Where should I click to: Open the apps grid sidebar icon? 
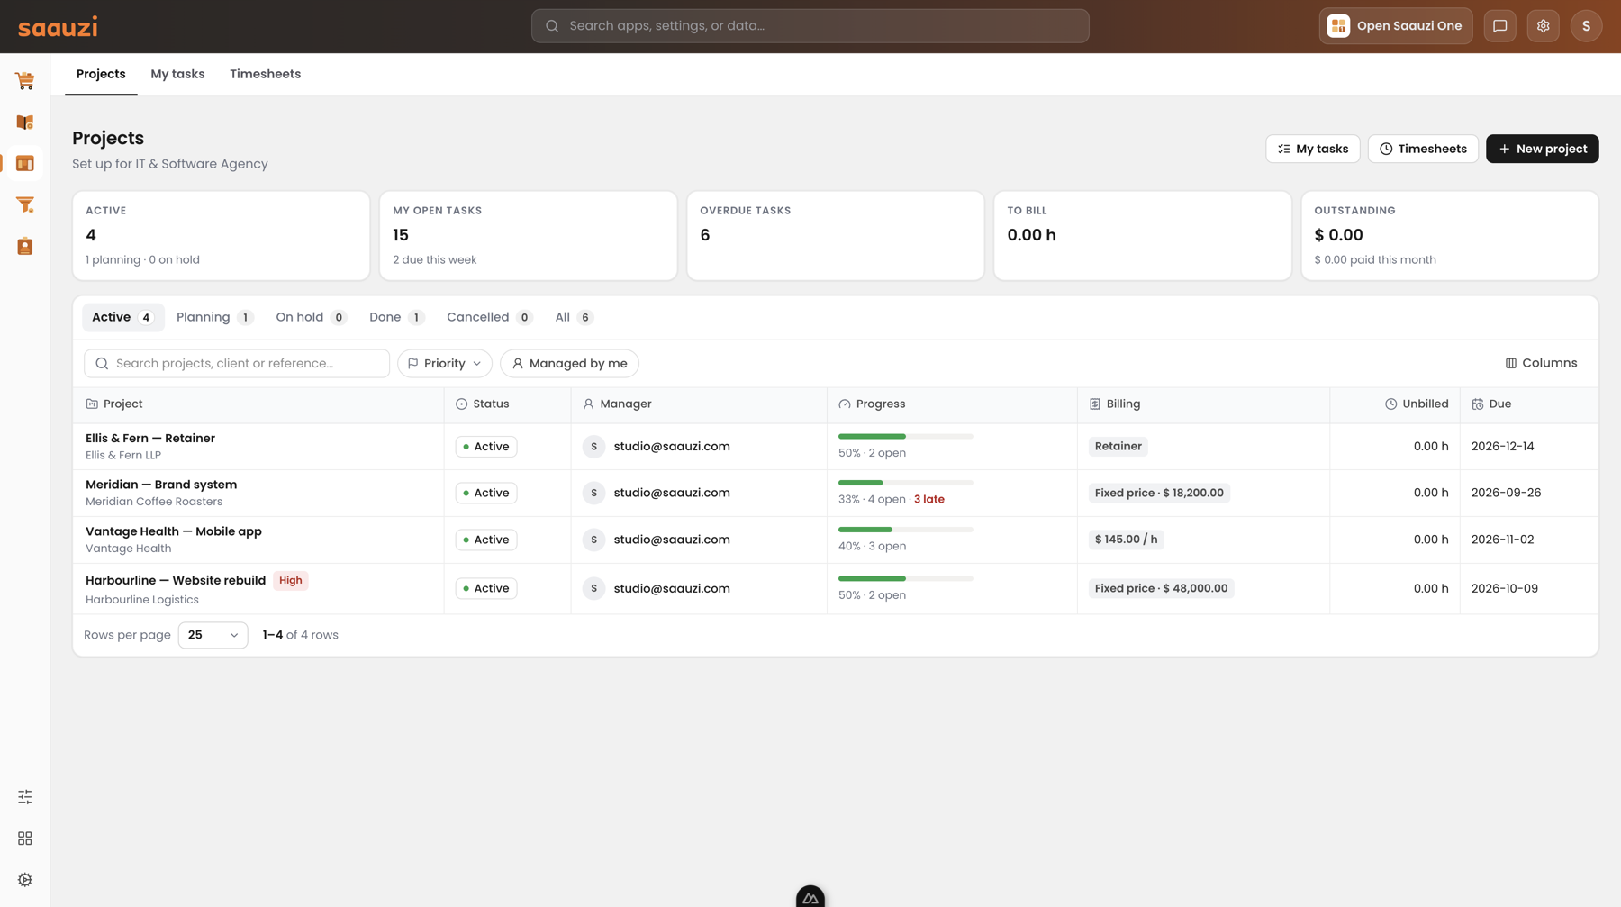pyautogui.click(x=25, y=839)
